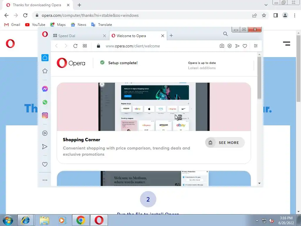Image resolution: width=301 pixels, height=226 pixels.
Task: Open Translate bookmark in Chrome
Action: (101, 25)
